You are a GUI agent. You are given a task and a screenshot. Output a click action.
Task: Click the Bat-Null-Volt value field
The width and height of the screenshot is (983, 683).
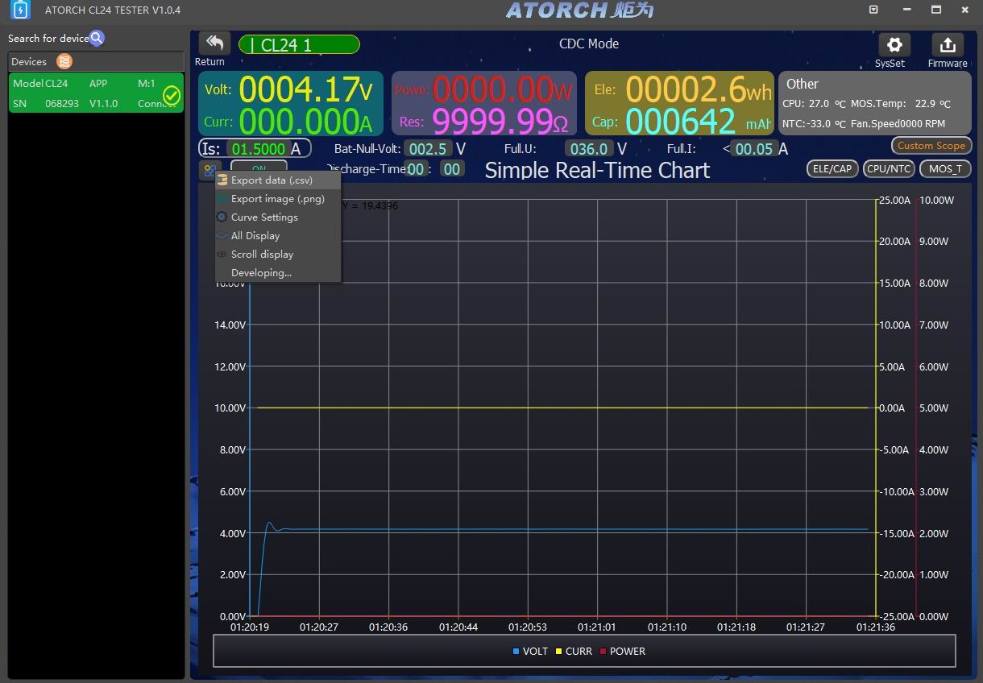tap(428, 149)
